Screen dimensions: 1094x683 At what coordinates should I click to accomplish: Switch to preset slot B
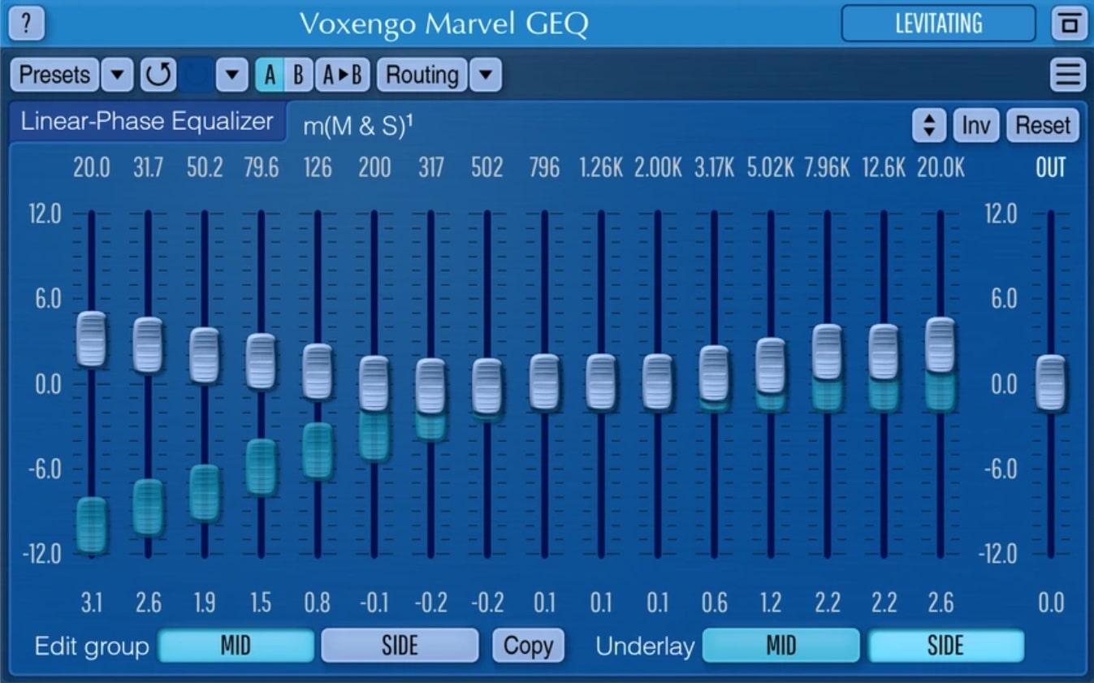tap(296, 75)
